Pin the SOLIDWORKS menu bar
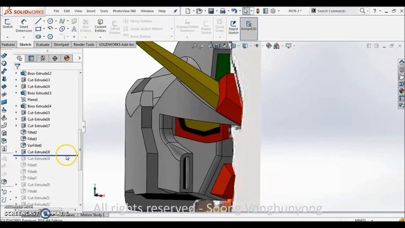 pos(175,11)
